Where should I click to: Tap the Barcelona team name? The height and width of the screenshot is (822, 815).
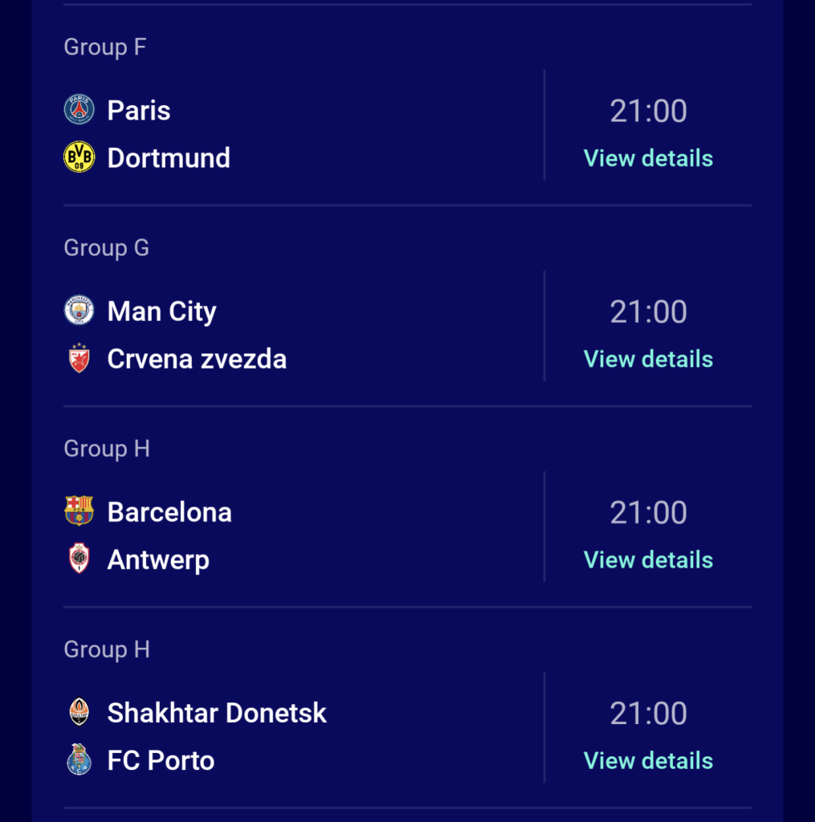169,512
